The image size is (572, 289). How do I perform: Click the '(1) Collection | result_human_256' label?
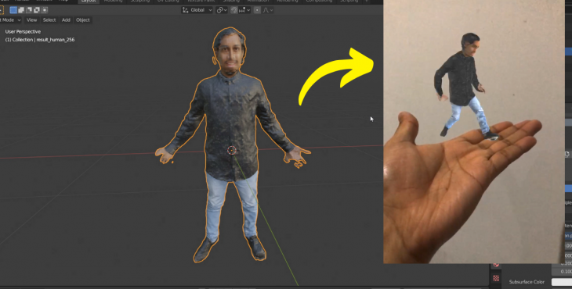40,40
